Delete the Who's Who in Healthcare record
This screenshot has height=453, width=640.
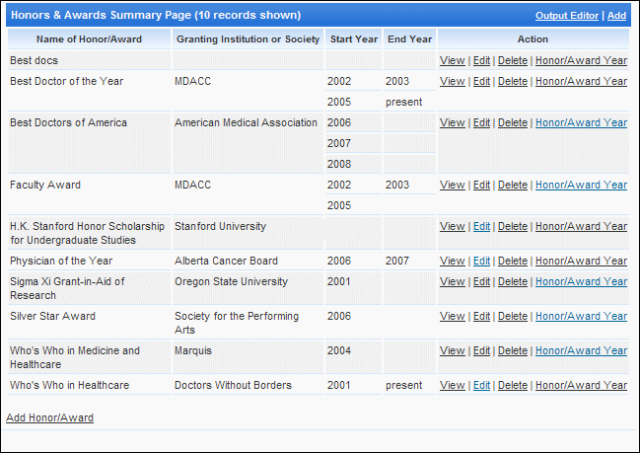pos(513,385)
